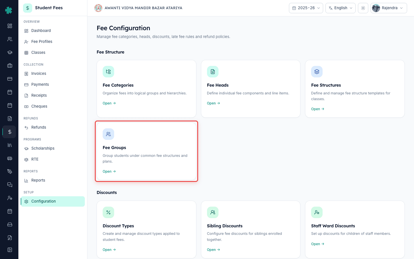Click the green app logo in the rail
This screenshot has height=259, width=414.
coord(9,10)
